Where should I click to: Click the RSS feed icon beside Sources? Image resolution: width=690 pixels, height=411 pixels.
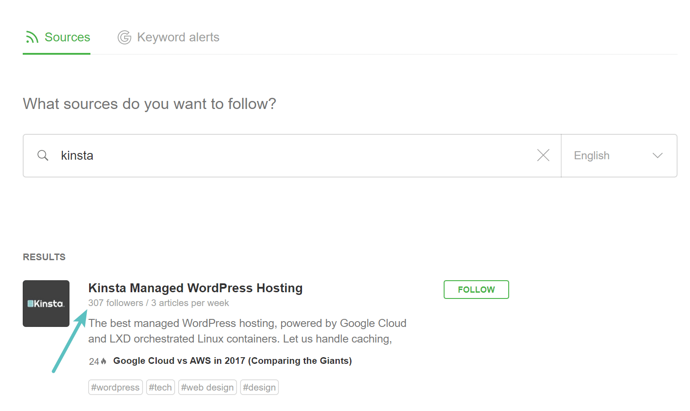pyautogui.click(x=32, y=37)
